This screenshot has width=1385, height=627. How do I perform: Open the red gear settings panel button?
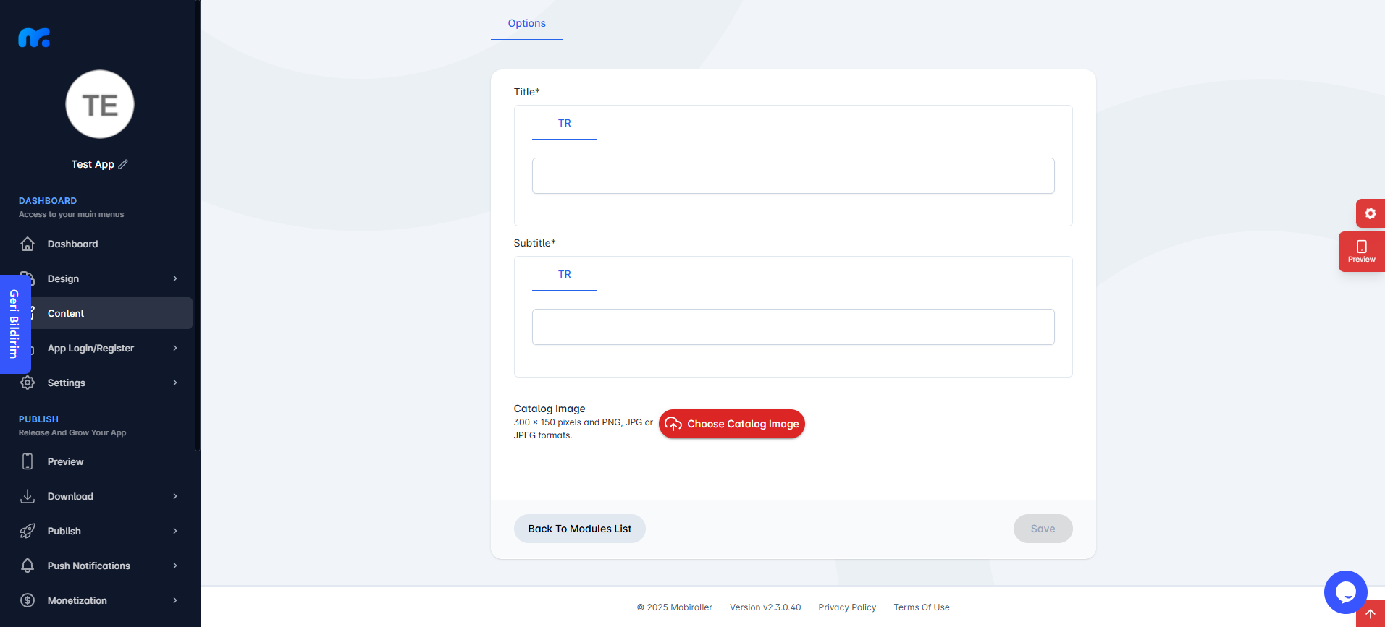1371,213
